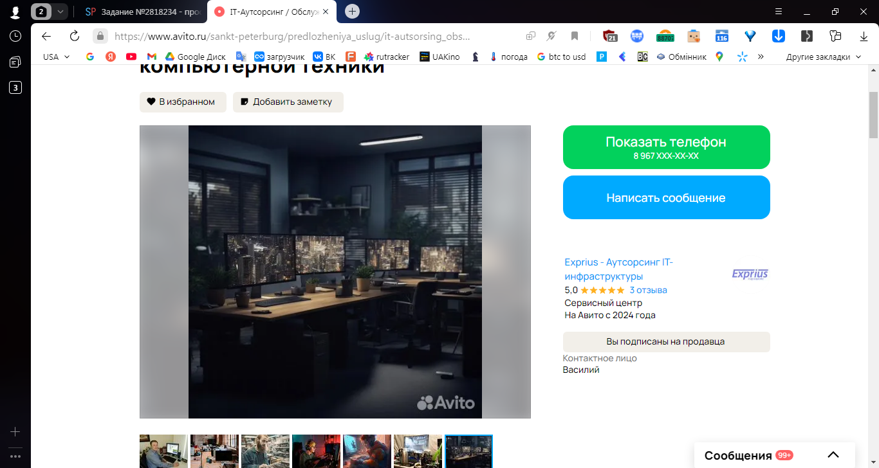Open sidebar three-dots more options
Screen dimensions: 879x468
click(15, 456)
